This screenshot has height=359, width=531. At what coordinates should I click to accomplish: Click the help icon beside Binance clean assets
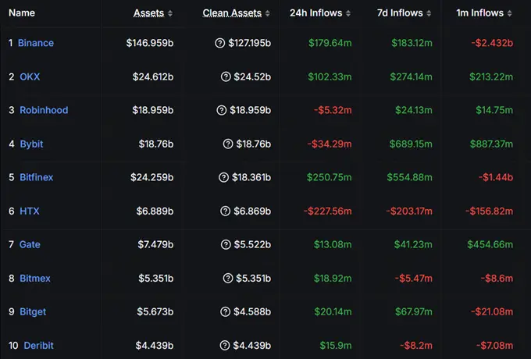click(219, 43)
